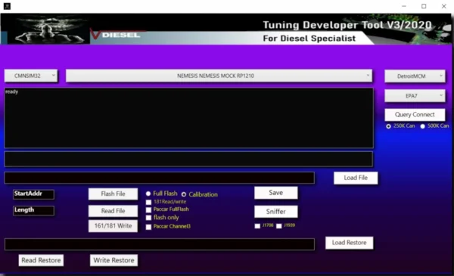Enable the Paccar Channel3 checkbox
This screenshot has height=276, width=454.
click(x=148, y=227)
